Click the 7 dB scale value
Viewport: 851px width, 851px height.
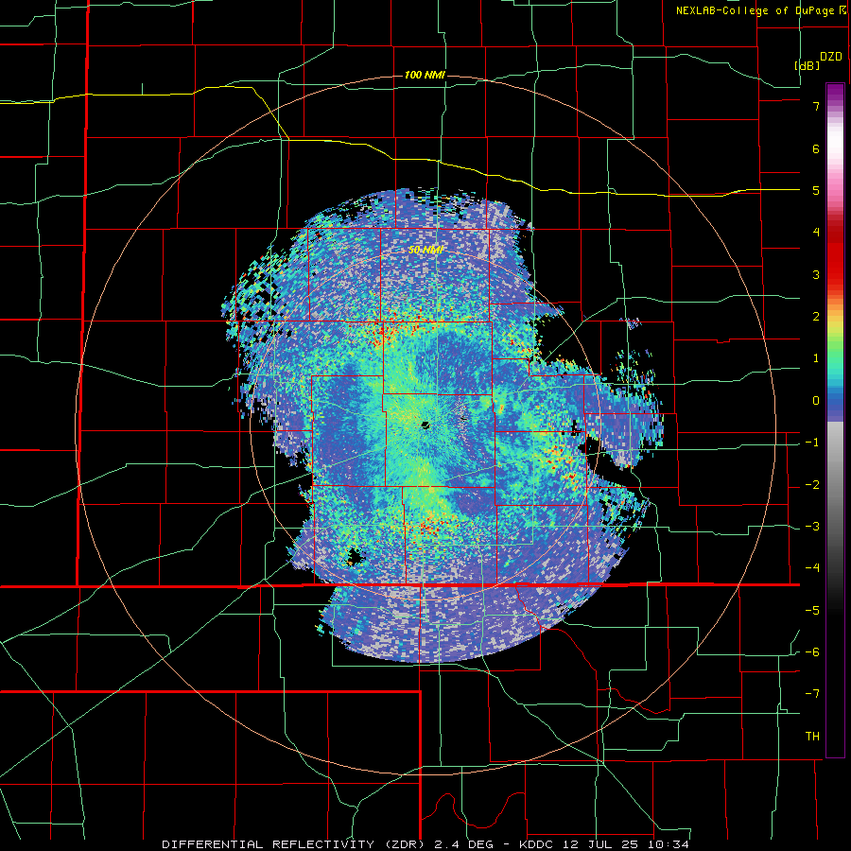pyautogui.click(x=816, y=106)
